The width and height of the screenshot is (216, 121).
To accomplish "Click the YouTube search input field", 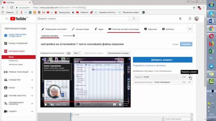I will click(x=83, y=18).
